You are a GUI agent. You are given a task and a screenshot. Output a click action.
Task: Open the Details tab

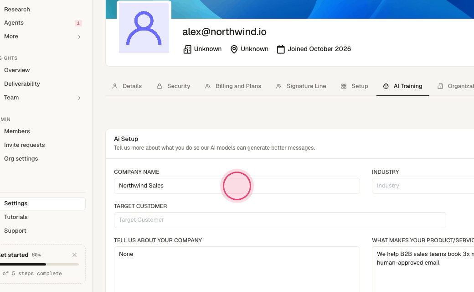127,86
